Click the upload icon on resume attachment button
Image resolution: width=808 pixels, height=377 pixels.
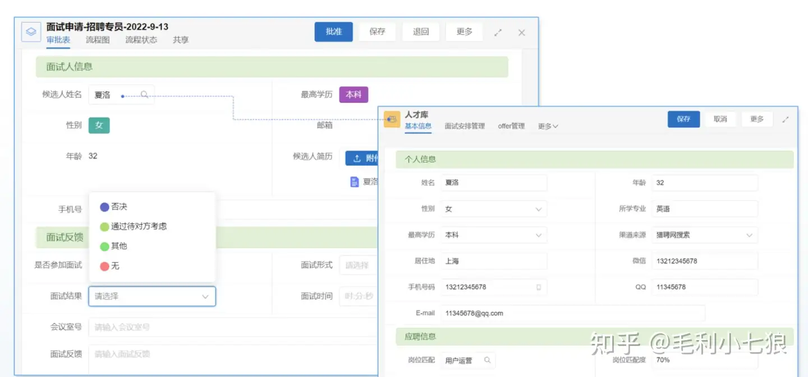[357, 158]
